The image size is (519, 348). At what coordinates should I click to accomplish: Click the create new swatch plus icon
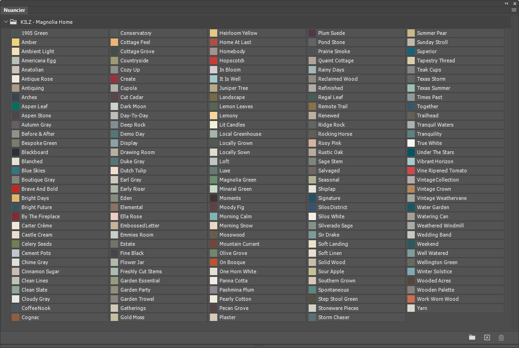(487, 337)
